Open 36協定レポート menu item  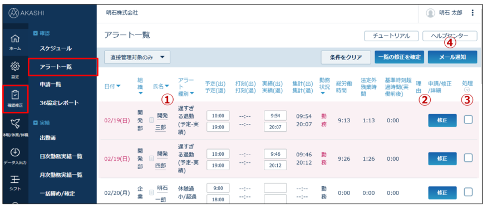click(60, 103)
